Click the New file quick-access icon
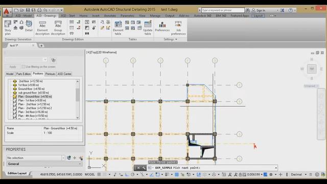This screenshot has width=327, height=184. (16, 10)
